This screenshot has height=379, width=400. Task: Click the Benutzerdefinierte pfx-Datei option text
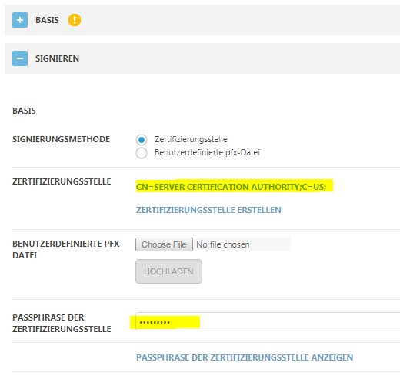click(x=207, y=152)
